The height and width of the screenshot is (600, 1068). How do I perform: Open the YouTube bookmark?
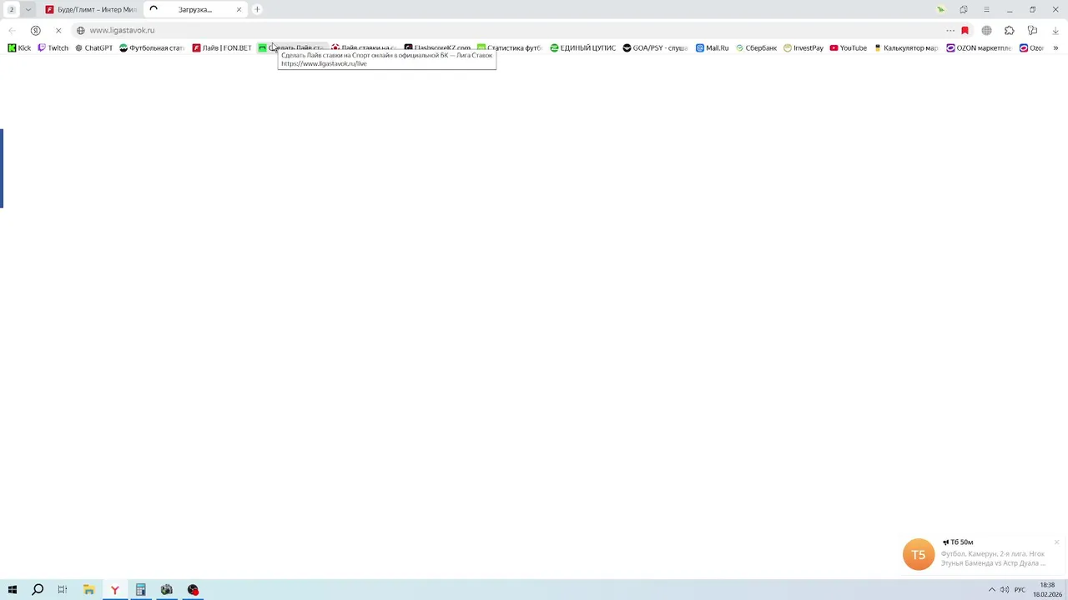848,48
